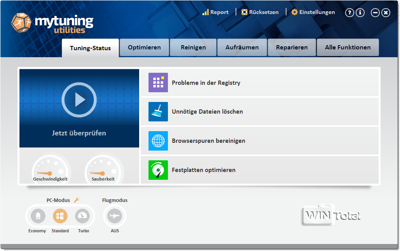The height and width of the screenshot is (251, 400).
Task: Enable Turbo mode with the speedometer icon
Action: pyautogui.click(x=82, y=216)
